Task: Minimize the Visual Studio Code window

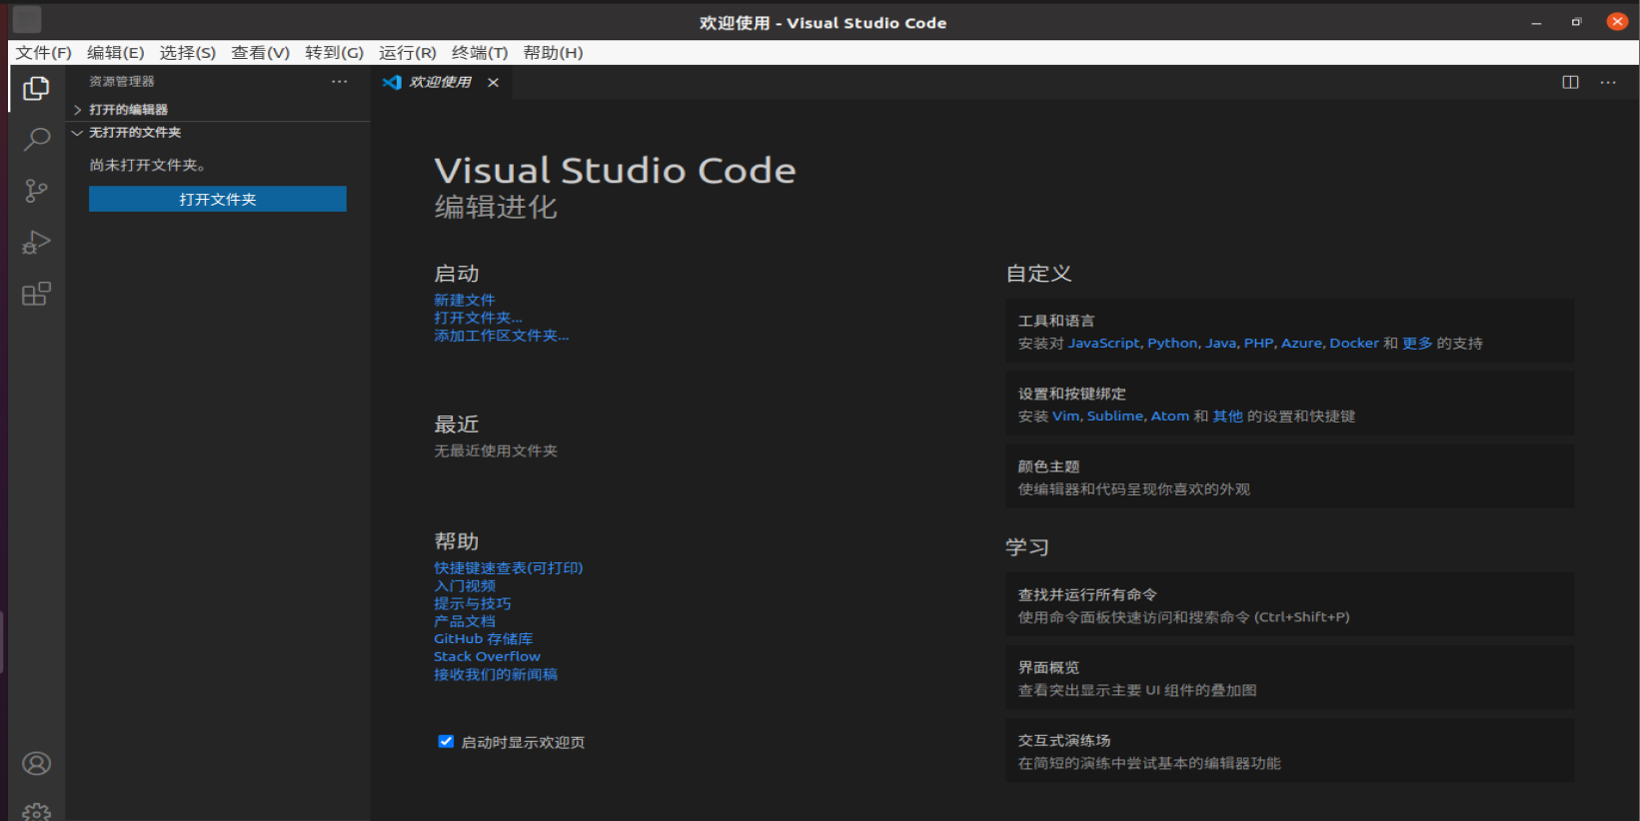Action: coord(1536,22)
